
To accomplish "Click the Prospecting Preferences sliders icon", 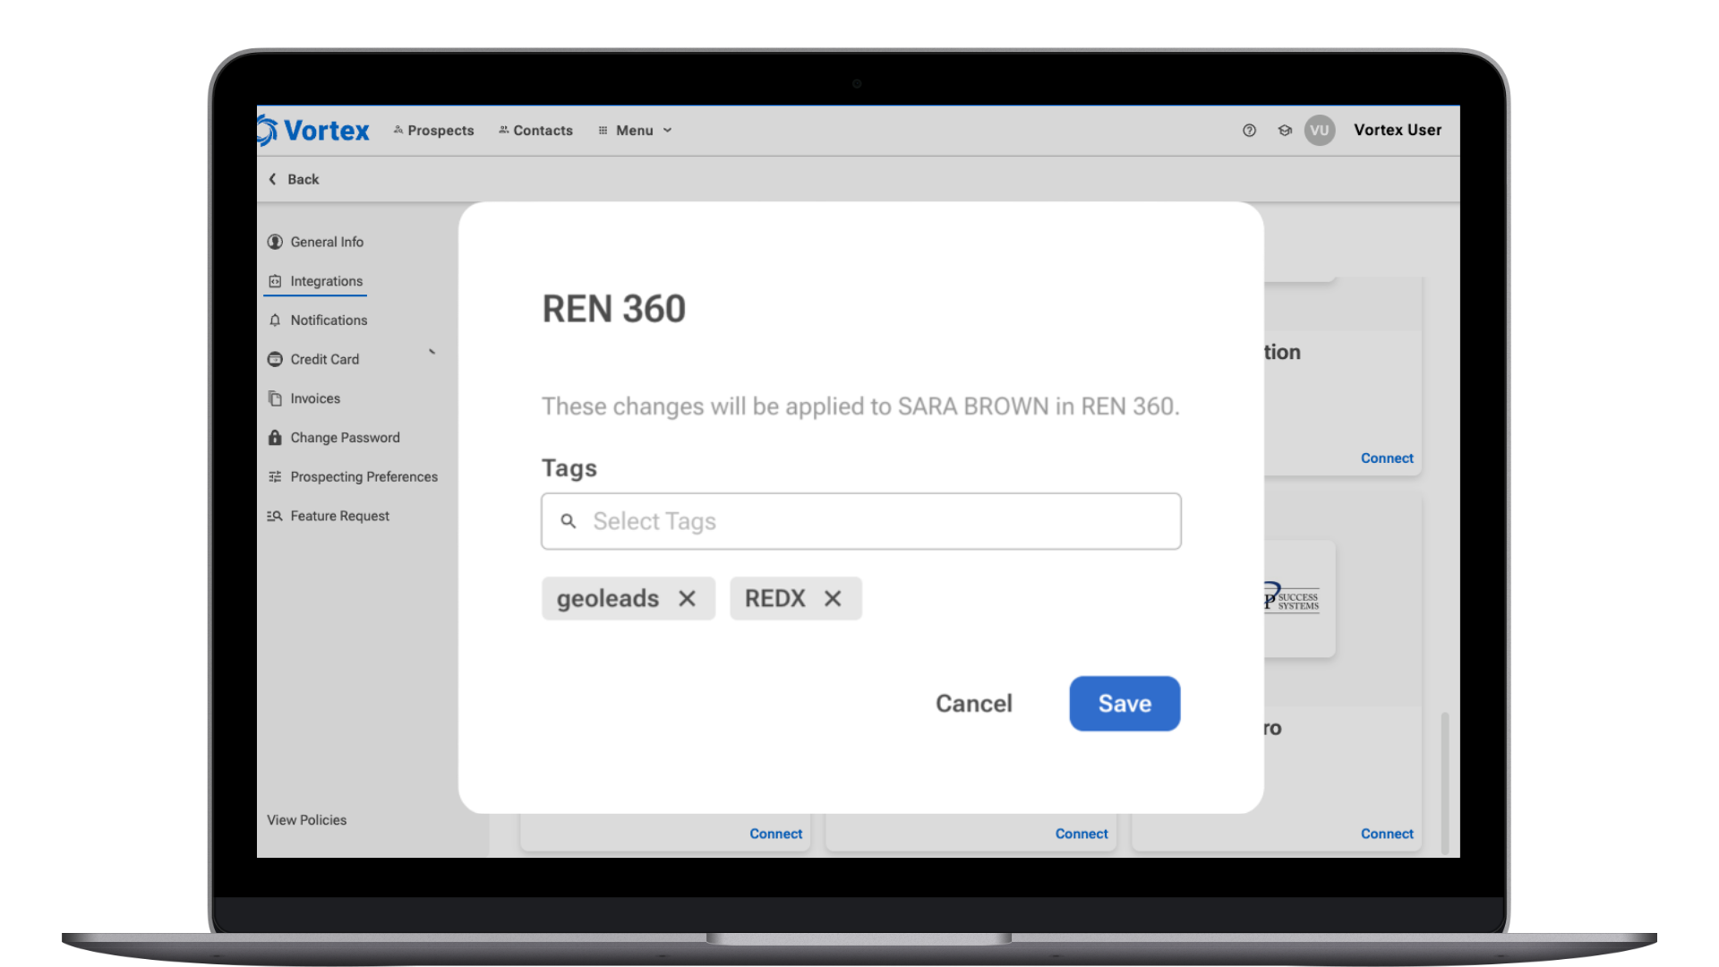I will [x=275, y=477].
